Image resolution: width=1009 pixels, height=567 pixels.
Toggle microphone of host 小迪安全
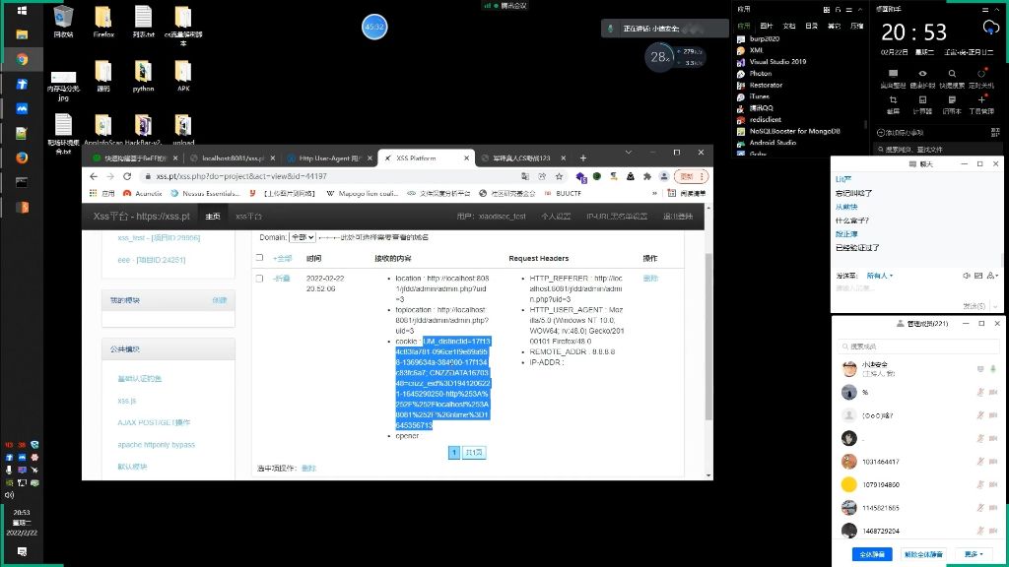click(x=993, y=368)
